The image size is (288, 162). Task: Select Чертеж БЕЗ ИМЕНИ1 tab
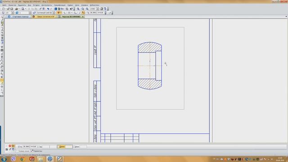[x=71, y=17]
